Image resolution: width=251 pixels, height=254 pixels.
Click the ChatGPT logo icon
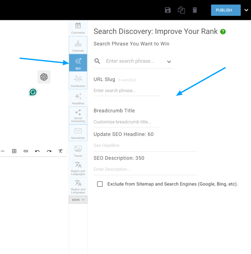[44, 77]
